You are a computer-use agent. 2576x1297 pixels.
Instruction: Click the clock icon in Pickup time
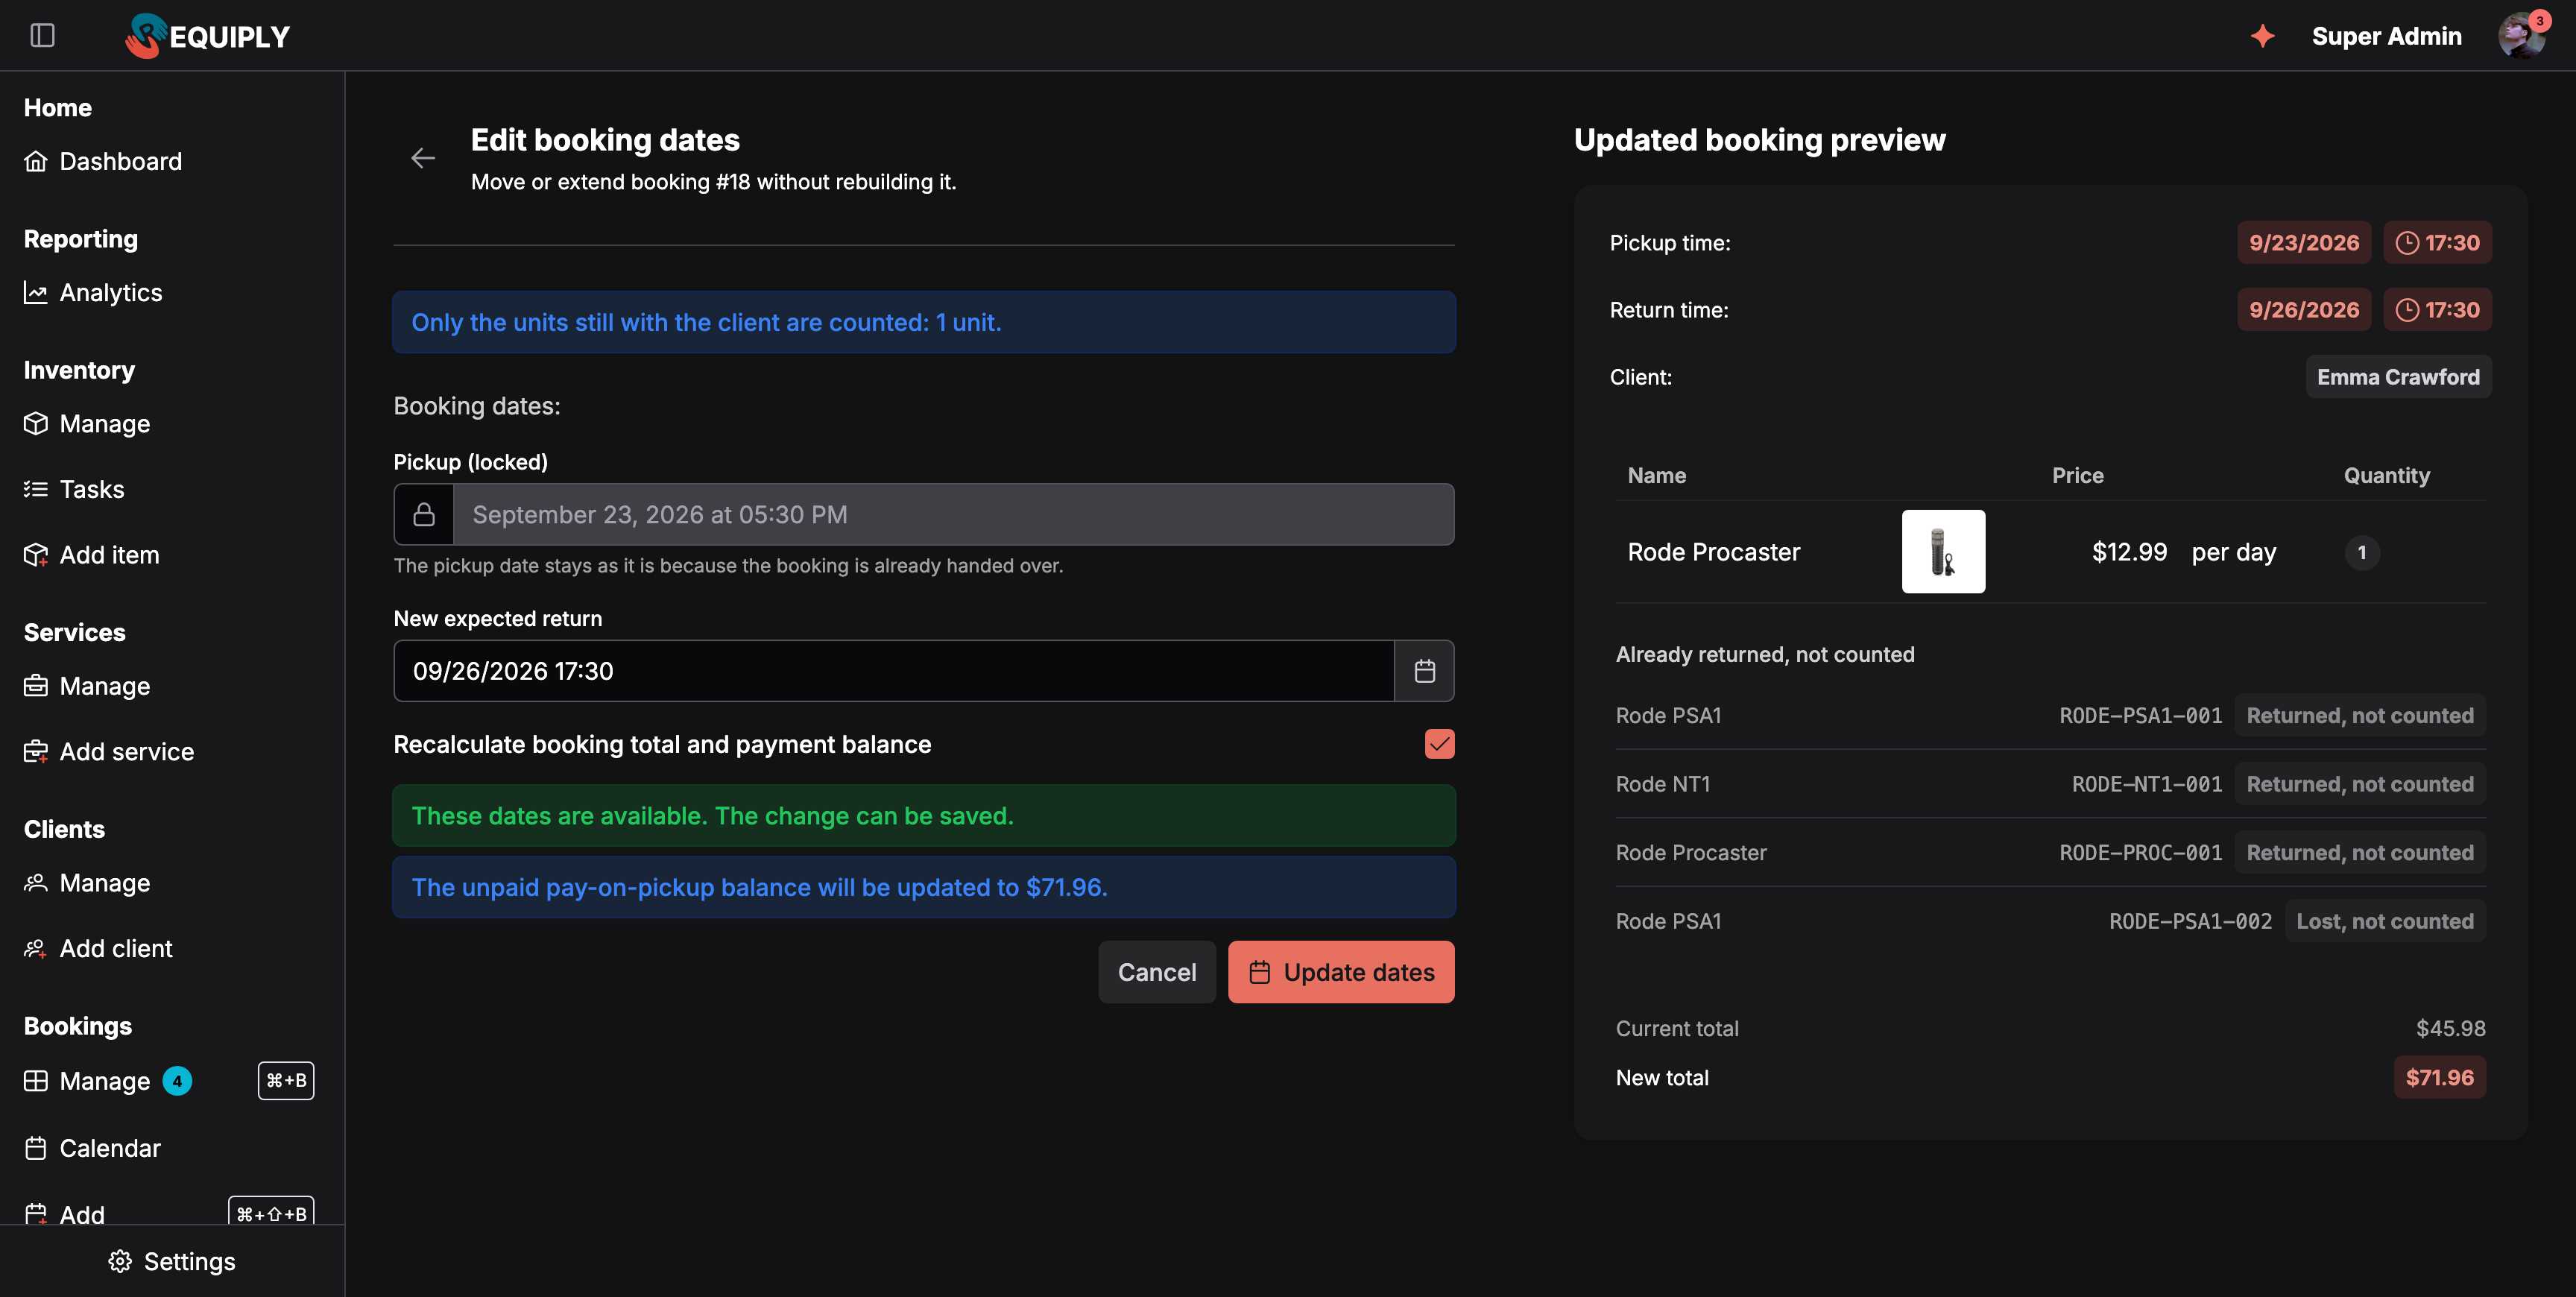2408,243
